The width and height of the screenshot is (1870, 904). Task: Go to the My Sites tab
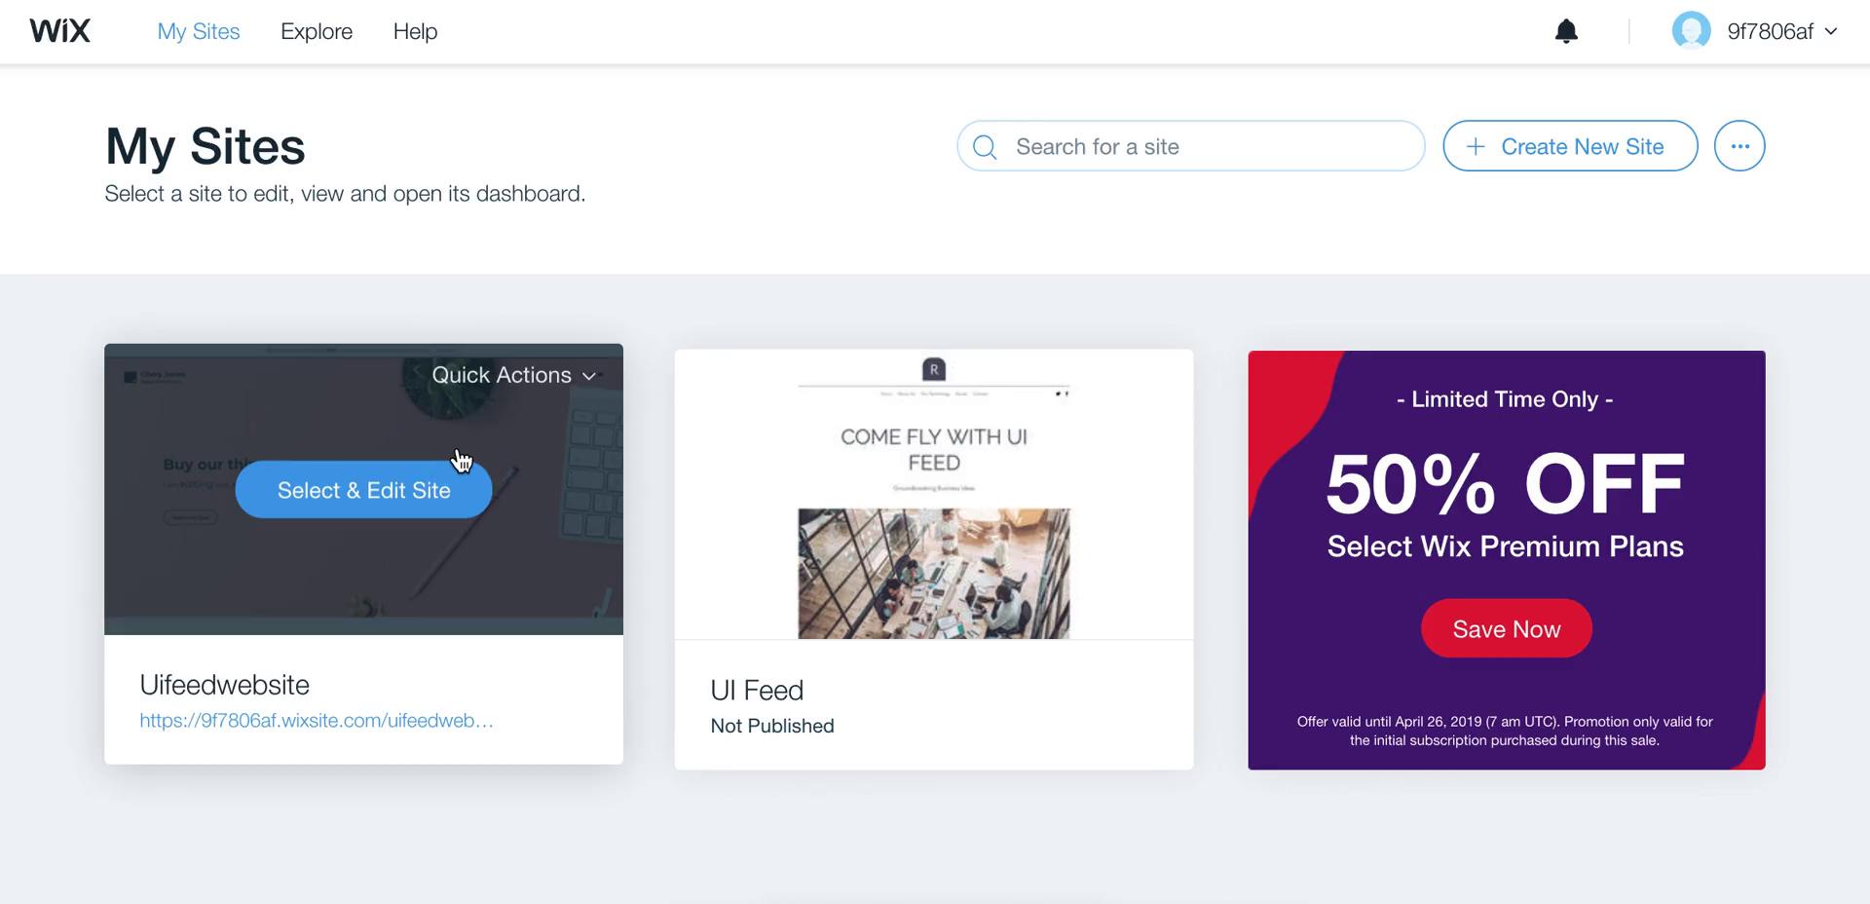pyautogui.click(x=199, y=31)
